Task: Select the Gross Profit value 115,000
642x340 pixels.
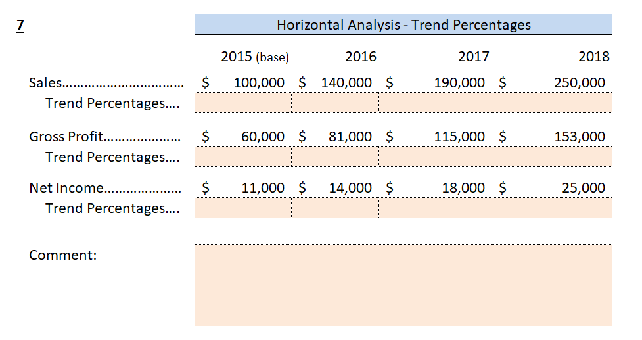Action: point(459,136)
